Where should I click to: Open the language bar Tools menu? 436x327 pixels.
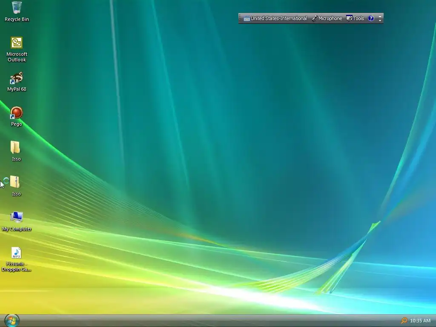[x=355, y=18]
